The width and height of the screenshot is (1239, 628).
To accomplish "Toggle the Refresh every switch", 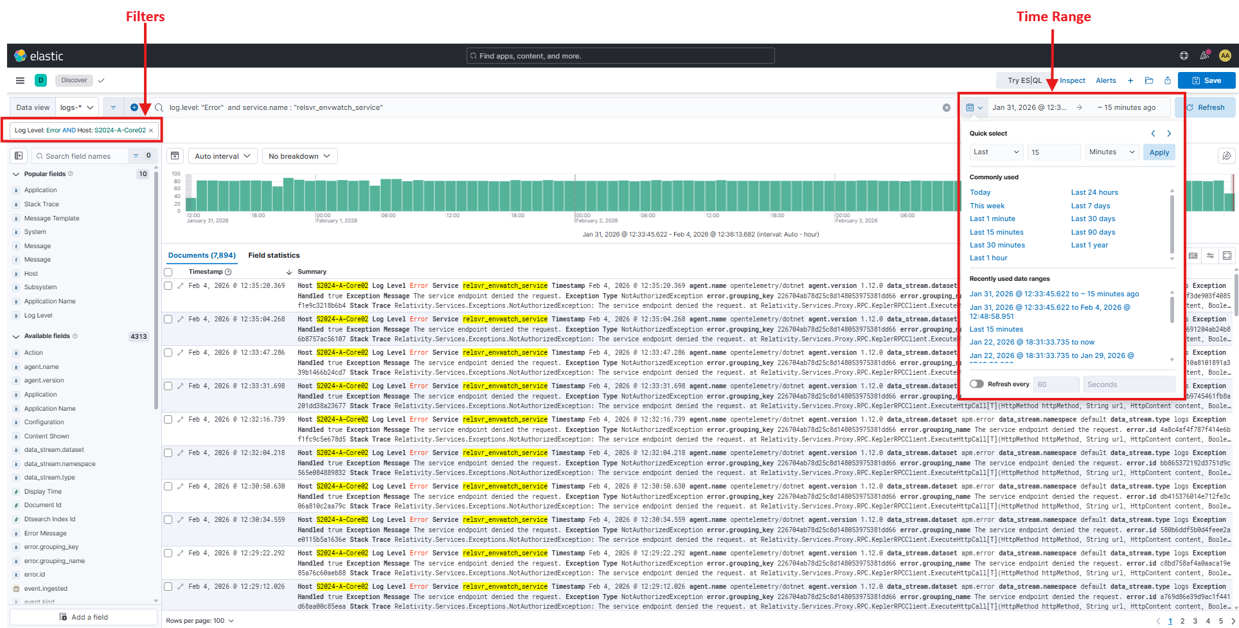I will tap(977, 384).
